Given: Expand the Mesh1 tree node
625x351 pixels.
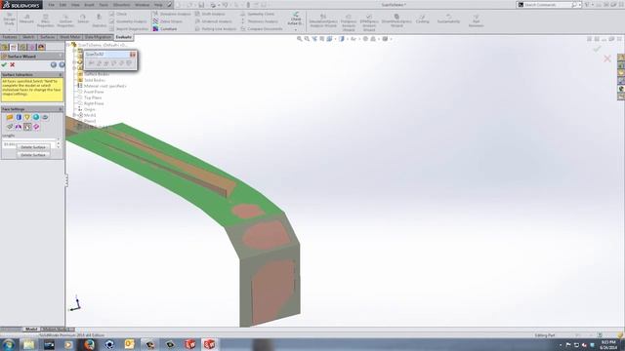Looking at the screenshot, I should (x=74, y=115).
